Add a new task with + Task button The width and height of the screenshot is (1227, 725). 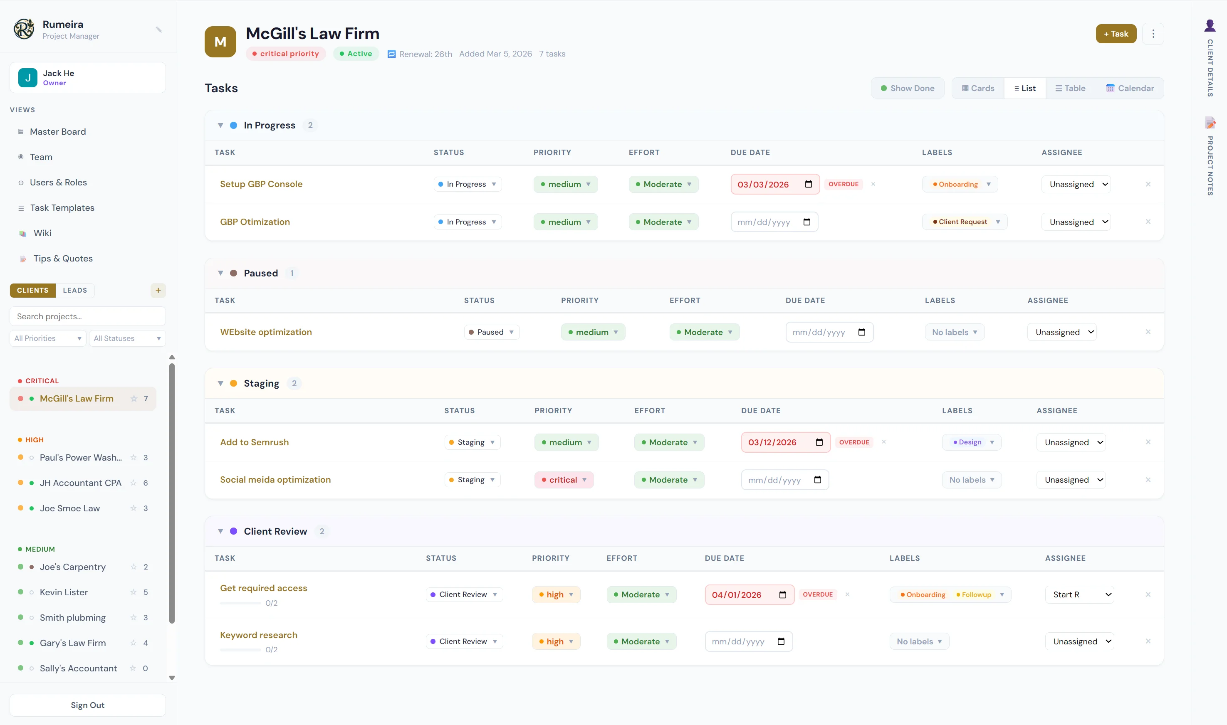pyautogui.click(x=1116, y=34)
